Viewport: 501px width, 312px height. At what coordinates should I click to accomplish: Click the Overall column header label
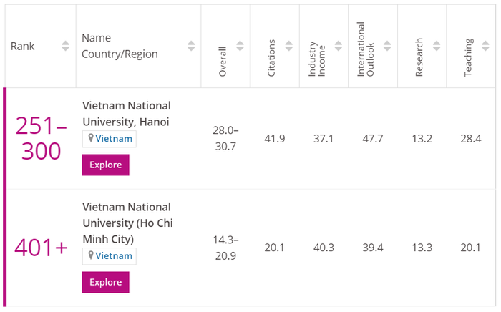[222, 60]
